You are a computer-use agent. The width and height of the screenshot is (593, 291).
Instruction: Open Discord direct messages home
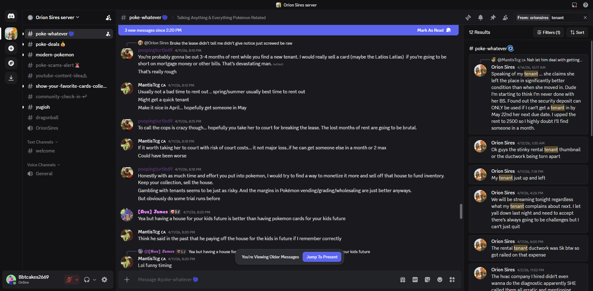[x=11, y=16]
